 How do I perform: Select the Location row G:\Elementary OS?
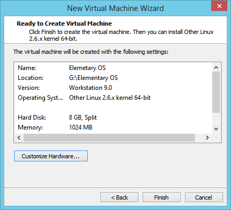(113, 78)
